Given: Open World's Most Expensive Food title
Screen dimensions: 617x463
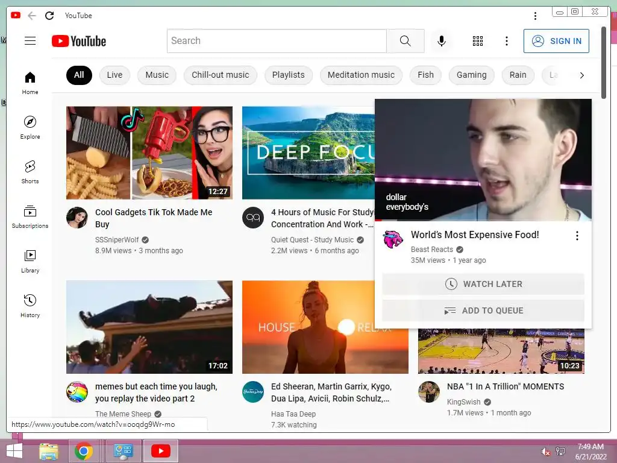Looking at the screenshot, I should point(475,235).
